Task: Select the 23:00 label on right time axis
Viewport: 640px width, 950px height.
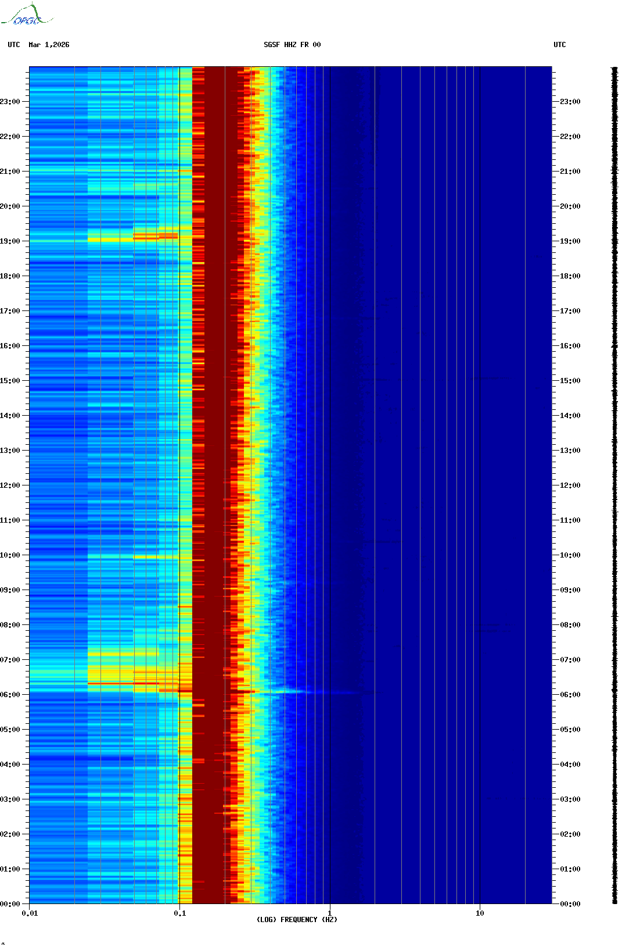Action: point(570,102)
